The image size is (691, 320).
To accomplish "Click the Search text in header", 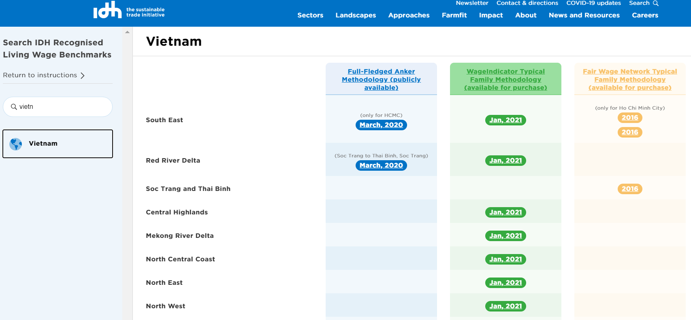I will pos(639,3).
